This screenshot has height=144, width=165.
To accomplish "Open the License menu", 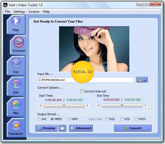I will [34, 12].
